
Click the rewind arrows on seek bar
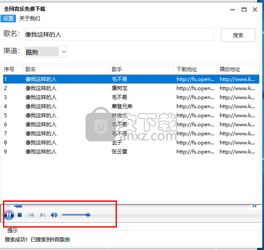(9, 206)
